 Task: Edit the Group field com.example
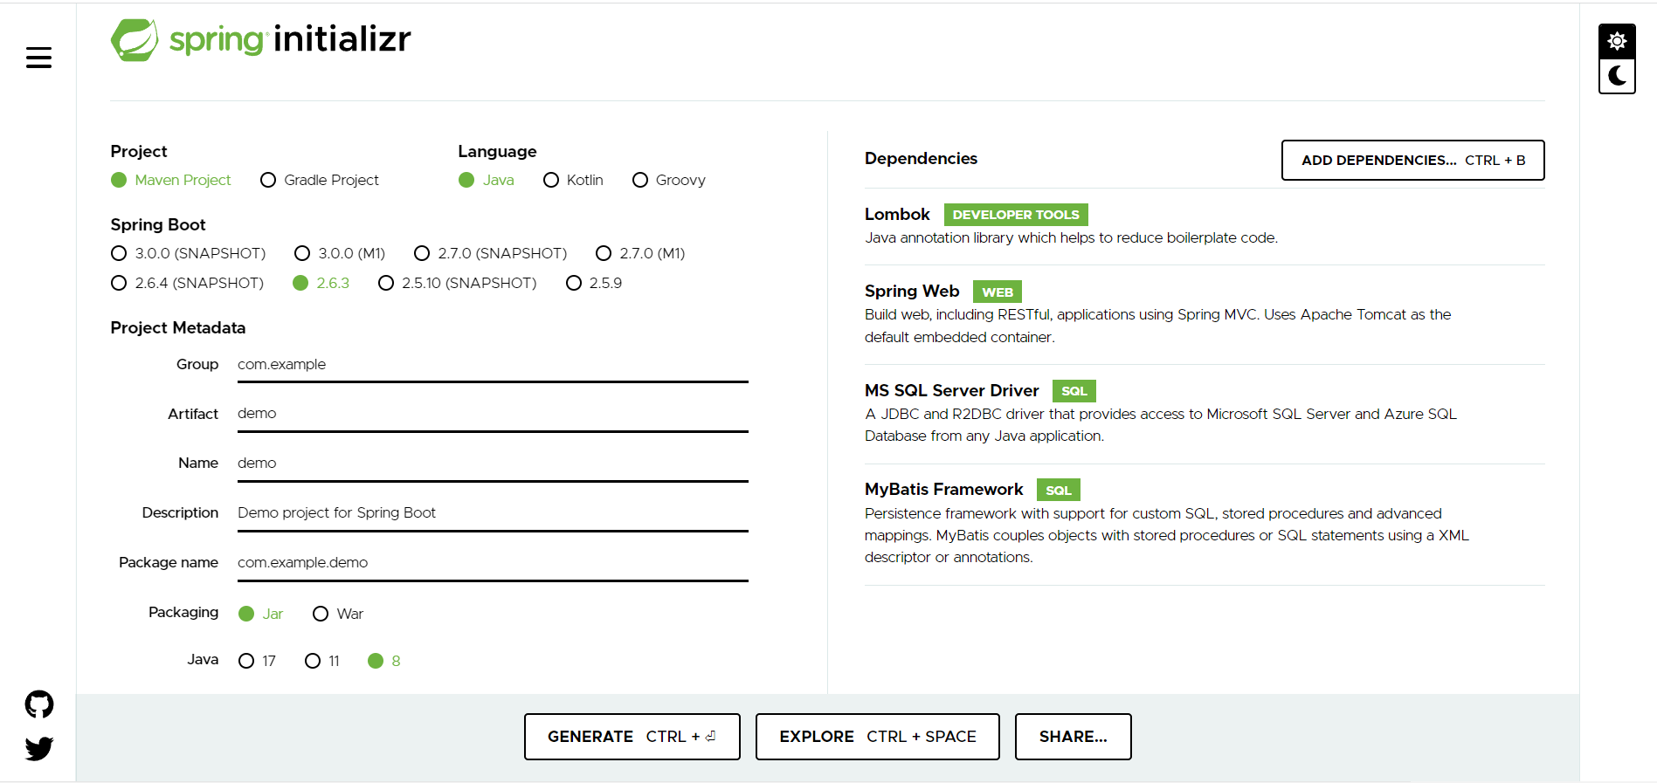pyautogui.click(x=493, y=365)
